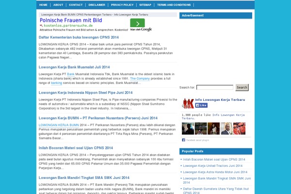Open 'Daftar Kementerian buka lowongan CPNS 2014' post
The image size is (291, 194).
point(79,37)
